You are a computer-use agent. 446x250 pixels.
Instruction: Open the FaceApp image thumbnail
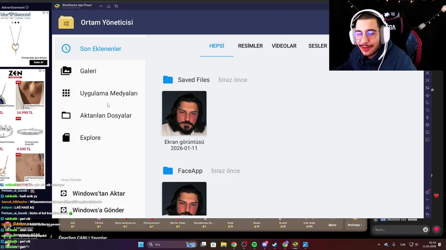pyautogui.click(x=184, y=199)
